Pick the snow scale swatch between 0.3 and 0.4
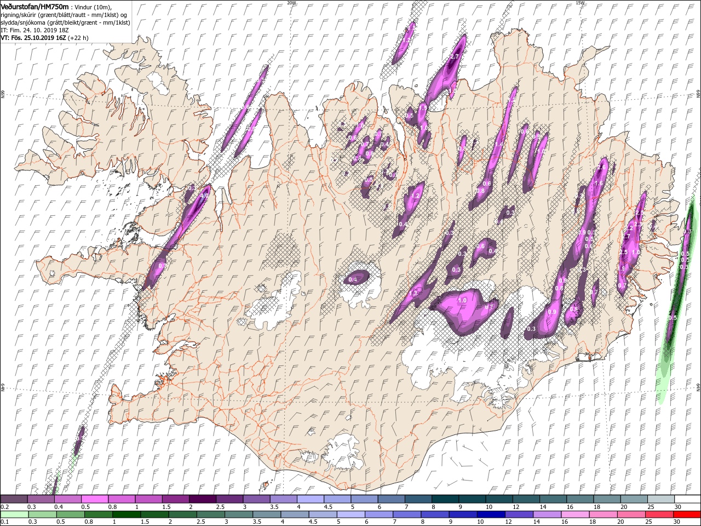Viewport: 701px width, 526px height. click(41, 499)
